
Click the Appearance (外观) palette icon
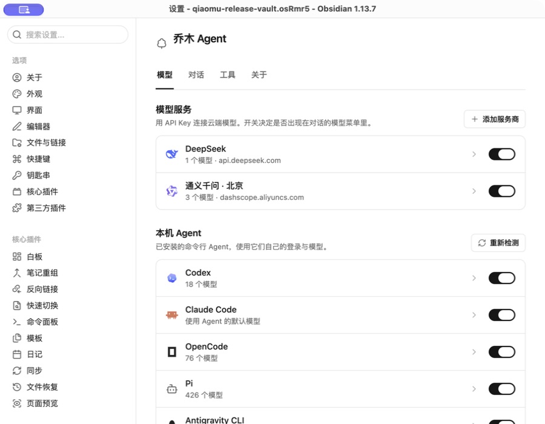click(x=17, y=94)
